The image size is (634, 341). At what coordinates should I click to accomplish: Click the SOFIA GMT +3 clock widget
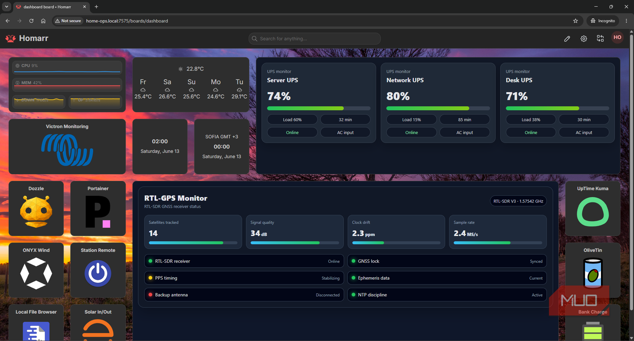[x=222, y=146]
